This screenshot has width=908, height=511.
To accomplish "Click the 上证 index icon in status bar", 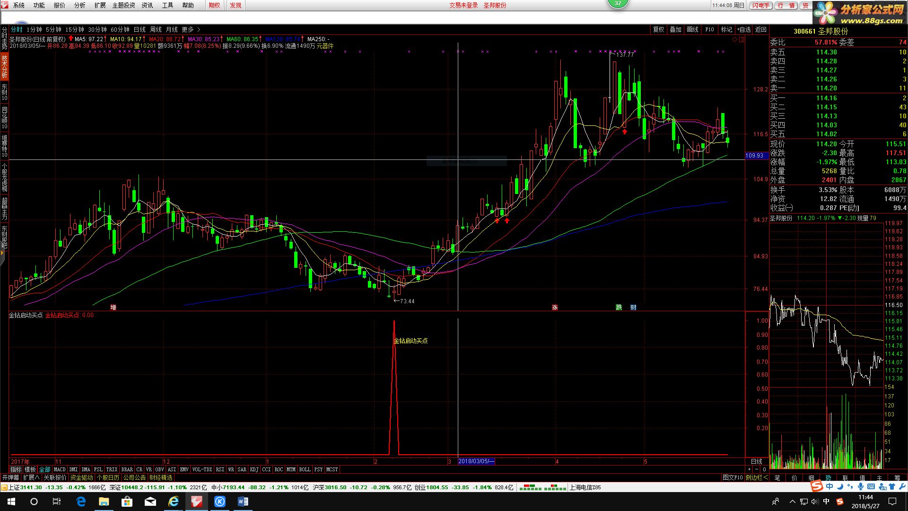I will click(x=4, y=487).
